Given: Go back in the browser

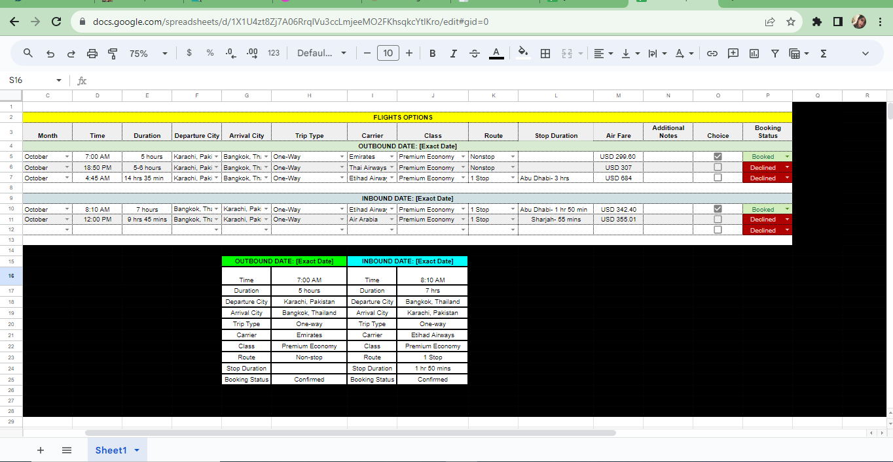Looking at the screenshot, I should point(14,22).
